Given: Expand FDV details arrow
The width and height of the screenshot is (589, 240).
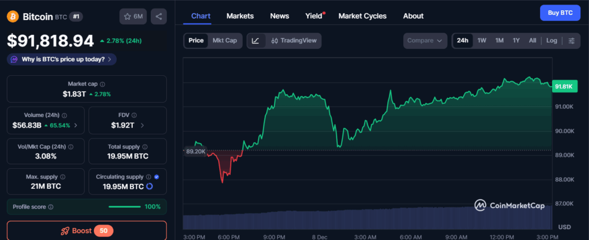Looking at the screenshot, I should pos(142,125).
